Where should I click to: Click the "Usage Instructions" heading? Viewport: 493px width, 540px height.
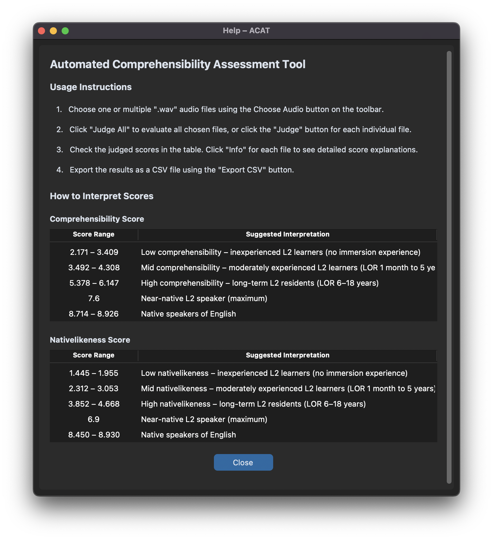pyautogui.click(x=91, y=87)
